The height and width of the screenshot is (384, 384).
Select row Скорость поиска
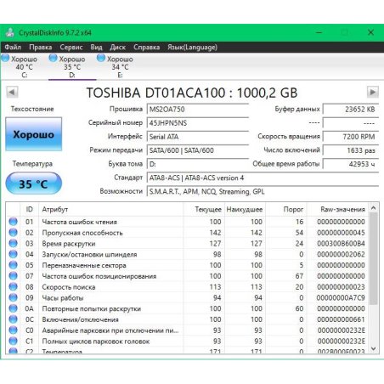tap(187, 287)
